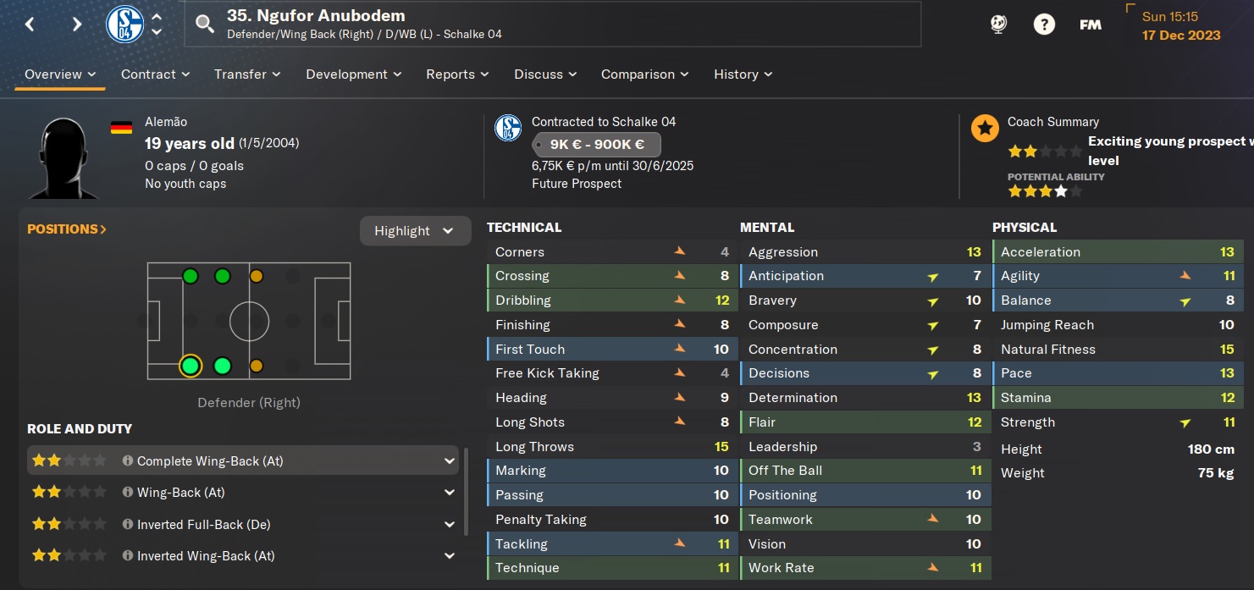Expand the Complete Wing-Back (At) role
Image resolution: width=1254 pixels, height=590 pixels.
449,461
